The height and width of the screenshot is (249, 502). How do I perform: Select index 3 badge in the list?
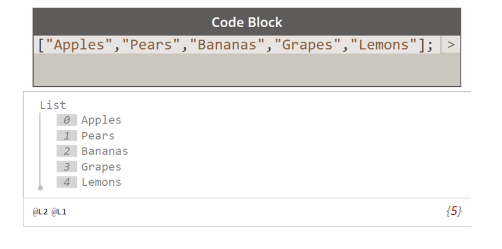(x=67, y=167)
